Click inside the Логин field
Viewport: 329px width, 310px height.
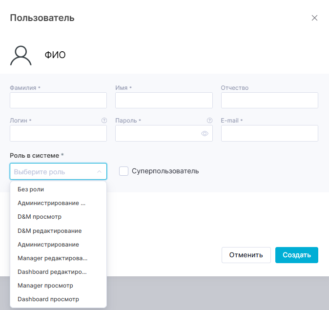(x=58, y=133)
